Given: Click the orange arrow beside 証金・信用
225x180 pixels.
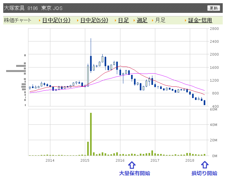Looking at the screenshot, I should [x=186, y=21].
